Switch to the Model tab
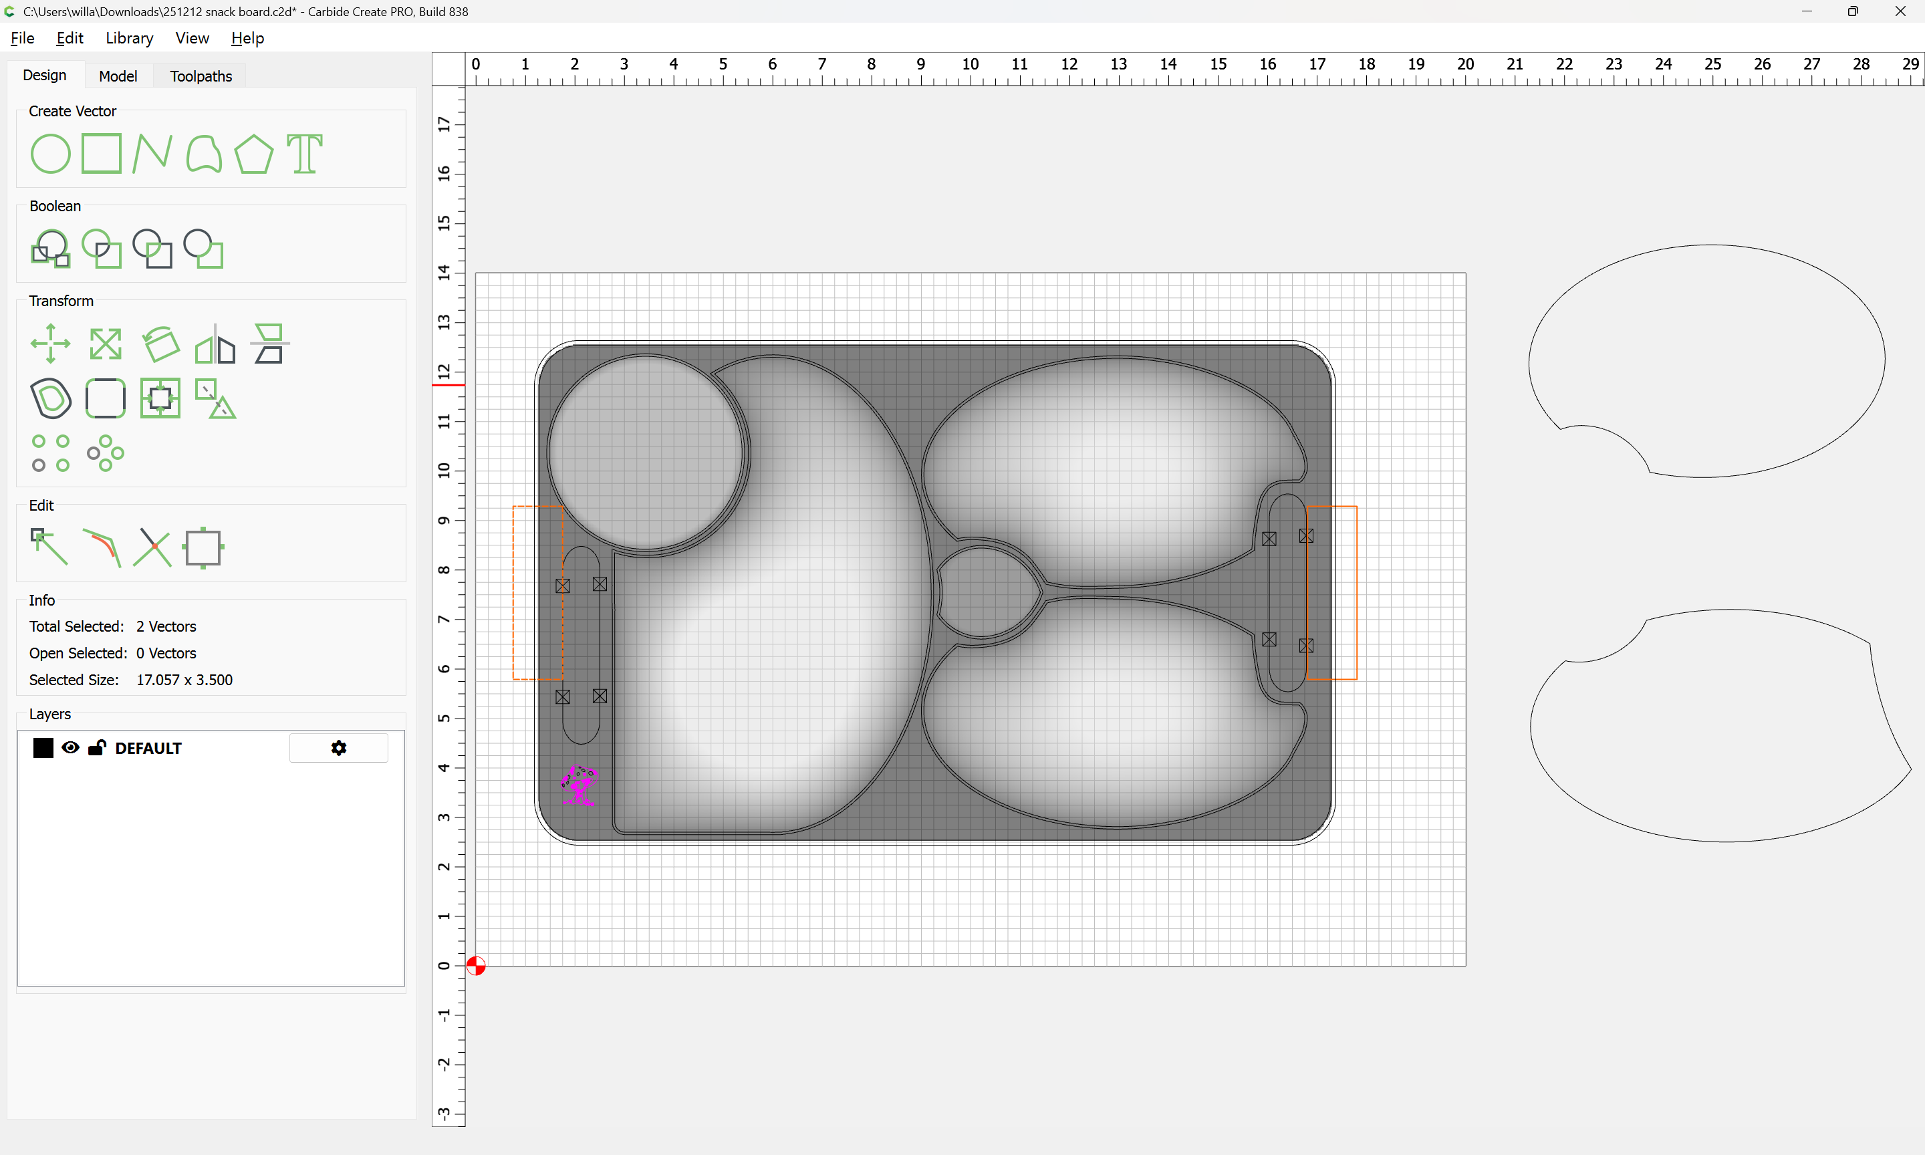The height and width of the screenshot is (1155, 1925). (x=118, y=76)
